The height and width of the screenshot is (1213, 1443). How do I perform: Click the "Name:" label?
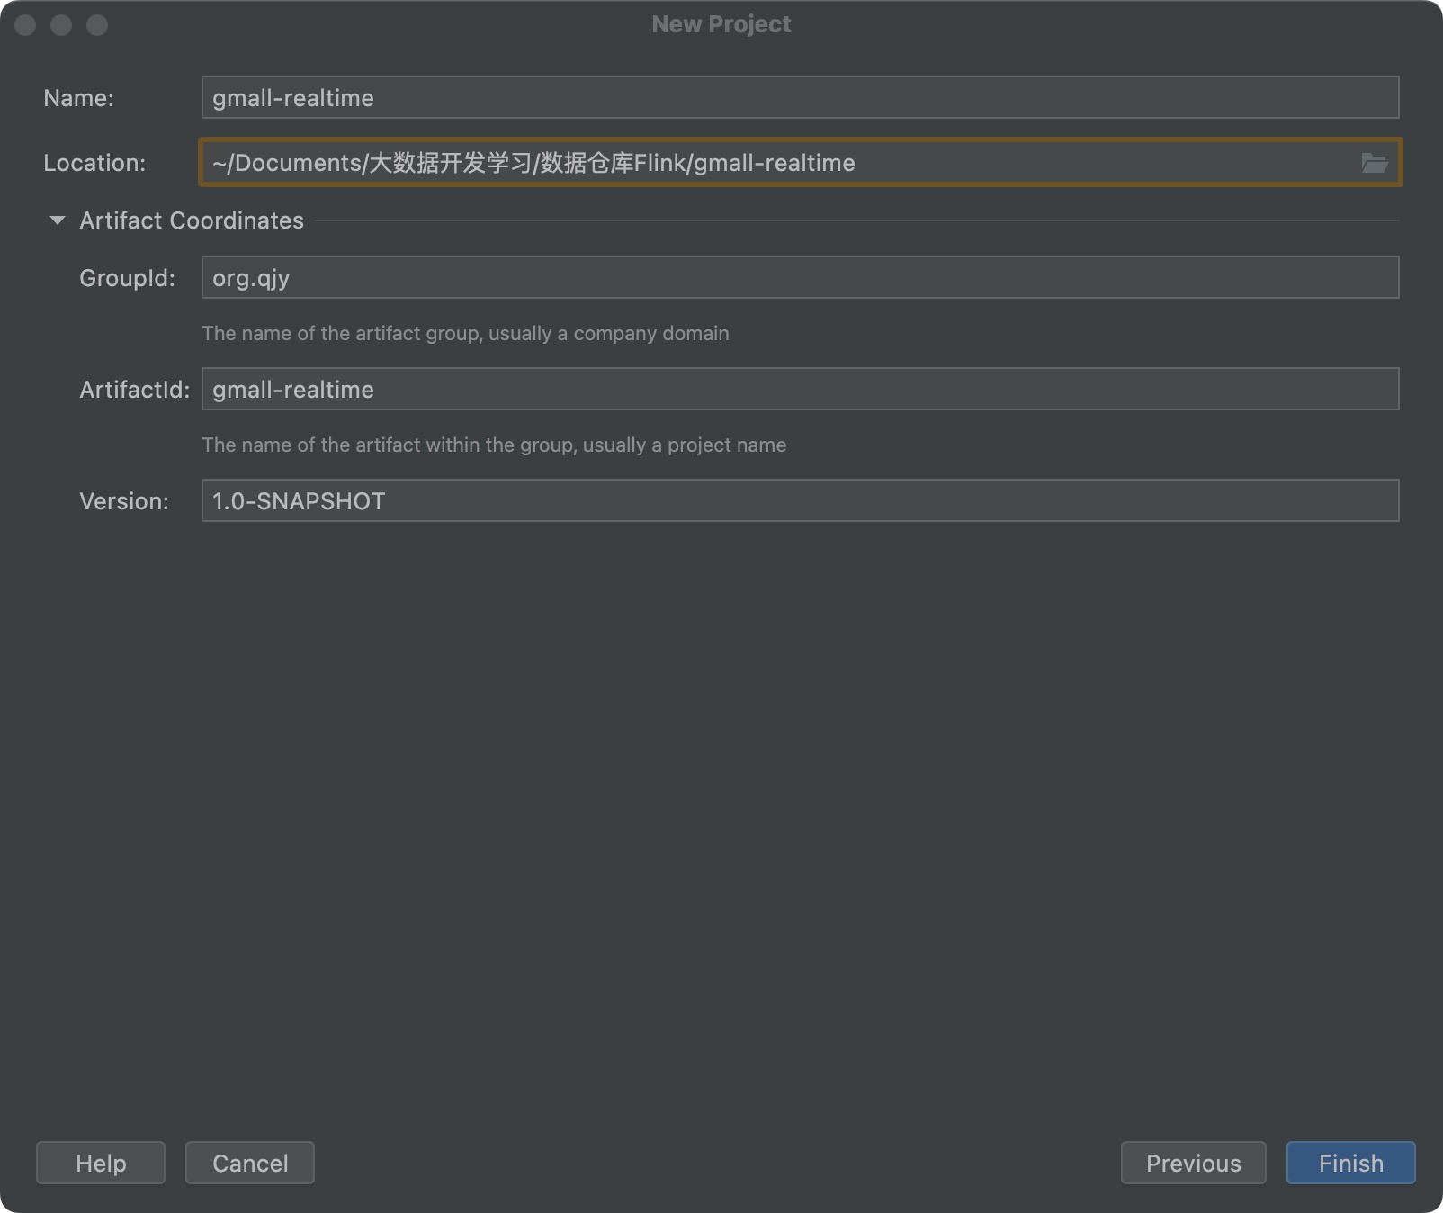click(79, 98)
